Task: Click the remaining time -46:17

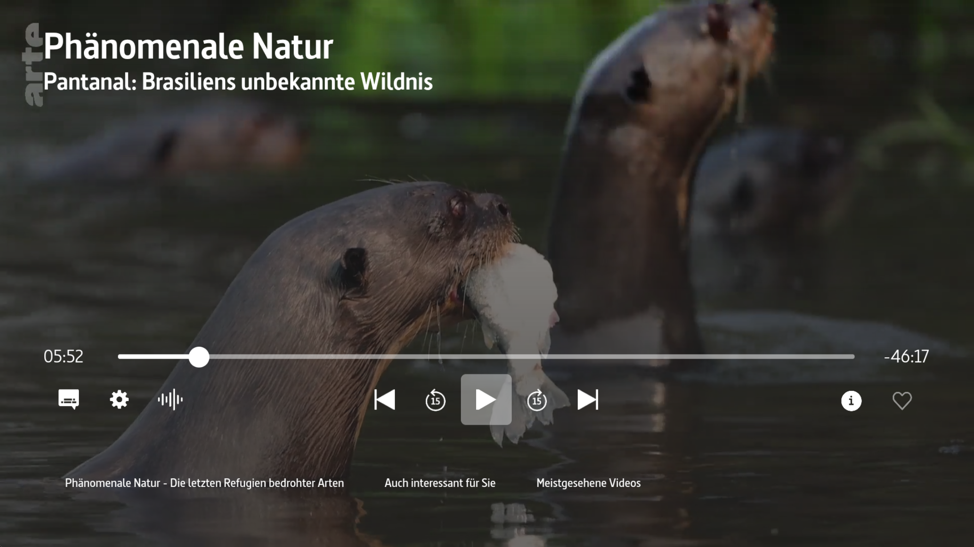Action: tap(906, 356)
